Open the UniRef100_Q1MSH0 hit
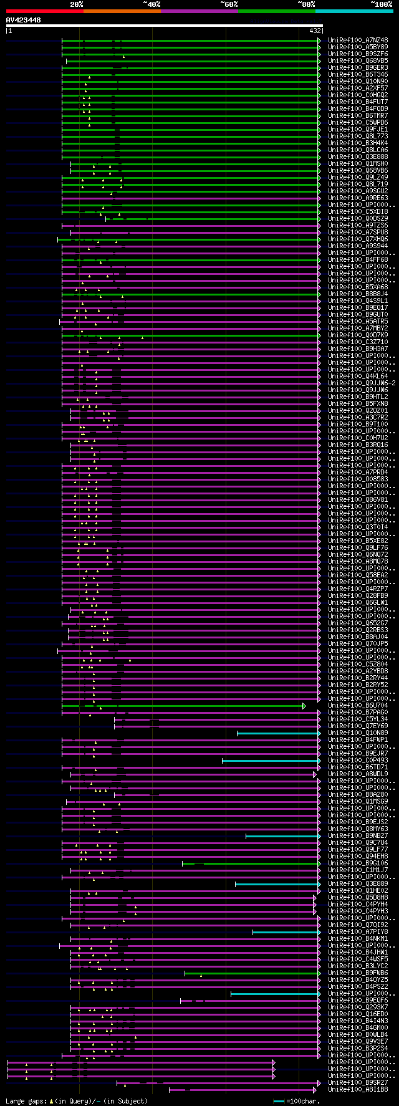Viewport: 399px width, 1106px height. point(358,164)
